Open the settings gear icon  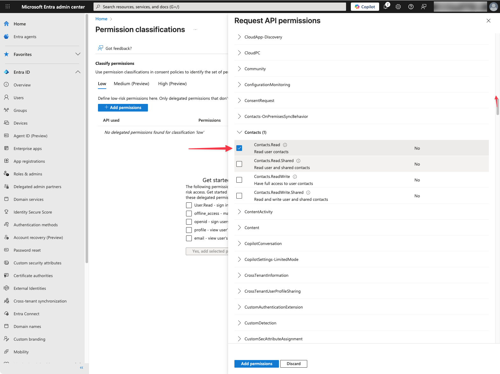pyautogui.click(x=398, y=7)
